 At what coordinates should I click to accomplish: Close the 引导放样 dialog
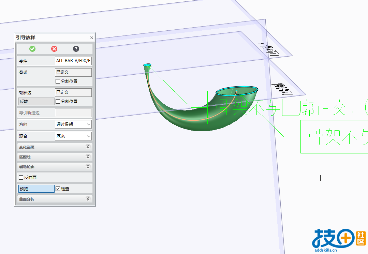coord(91,38)
